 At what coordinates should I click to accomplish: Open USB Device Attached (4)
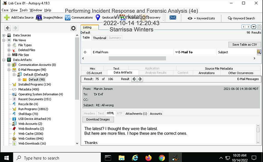coord(34,119)
